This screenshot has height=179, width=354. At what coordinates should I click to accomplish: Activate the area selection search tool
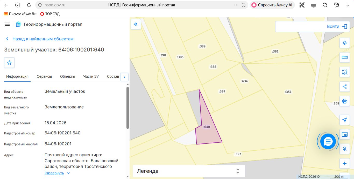[344, 72]
